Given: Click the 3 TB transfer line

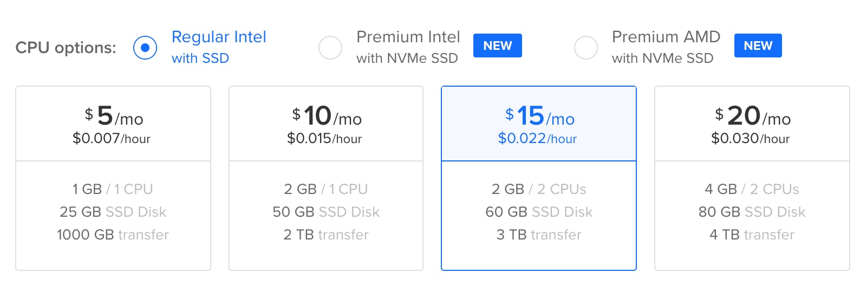Looking at the screenshot, I should click(x=539, y=235).
